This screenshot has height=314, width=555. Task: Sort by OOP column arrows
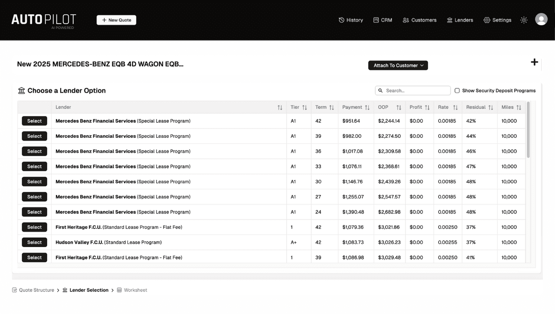pos(399,108)
